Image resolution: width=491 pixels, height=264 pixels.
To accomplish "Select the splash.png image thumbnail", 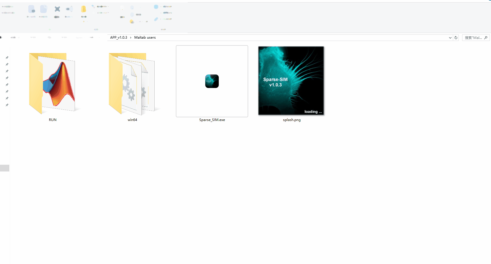I will click(291, 81).
